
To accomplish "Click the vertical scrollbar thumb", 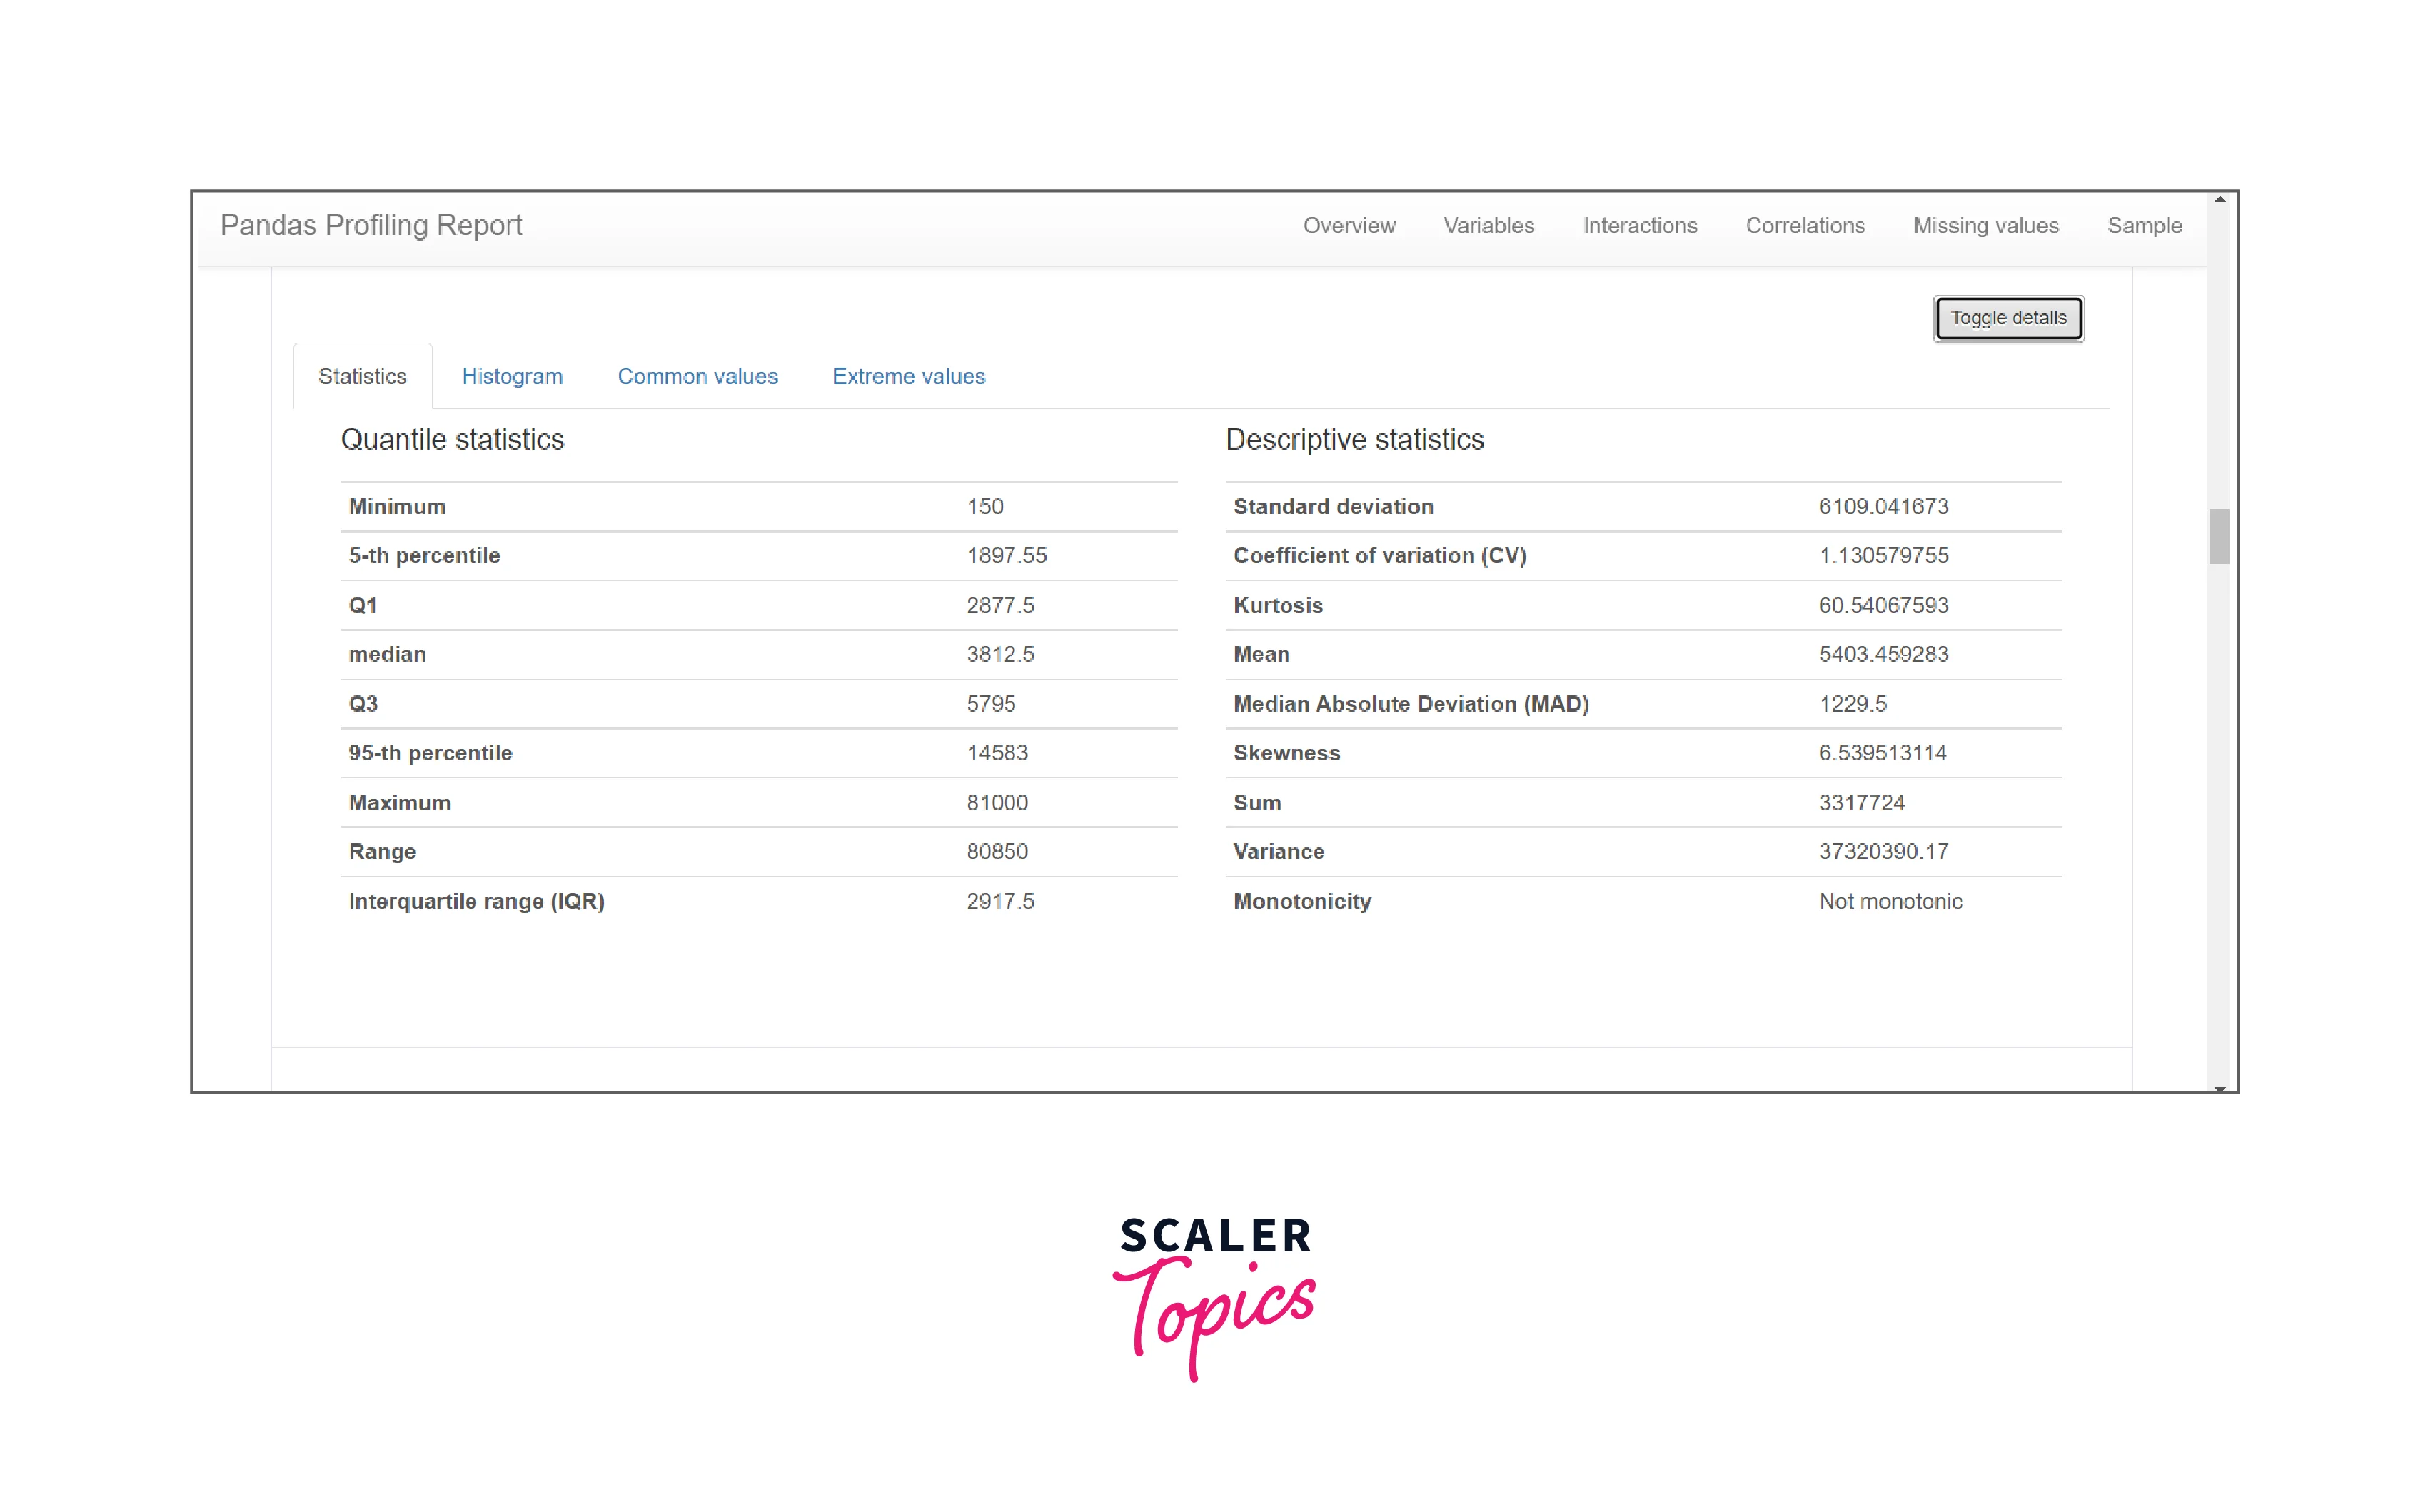I will 2219,537.
